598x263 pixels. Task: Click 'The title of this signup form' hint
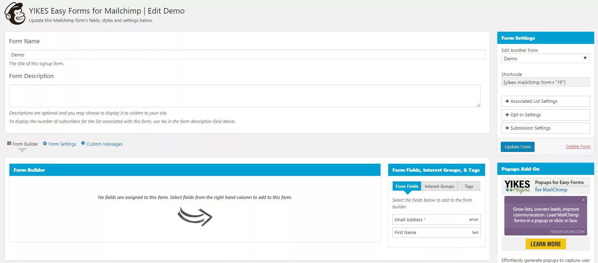(37, 63)
